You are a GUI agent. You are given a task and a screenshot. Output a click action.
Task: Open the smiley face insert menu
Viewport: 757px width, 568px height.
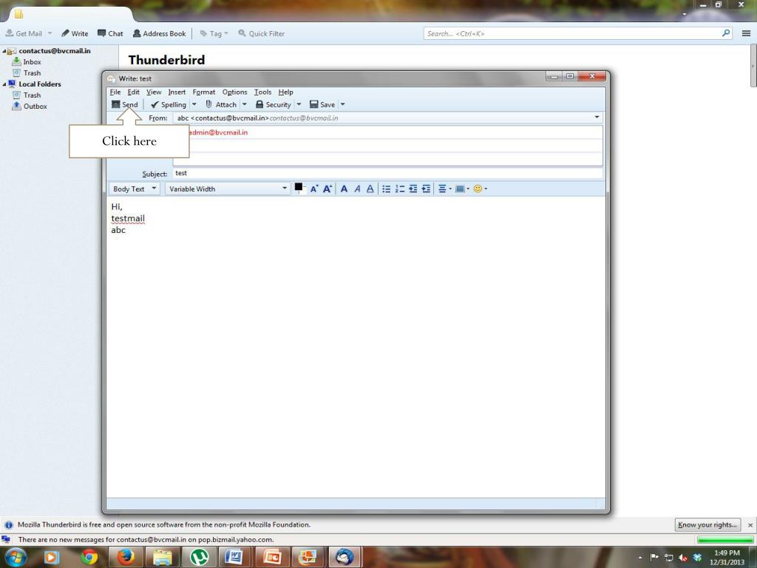coord(480,189)
